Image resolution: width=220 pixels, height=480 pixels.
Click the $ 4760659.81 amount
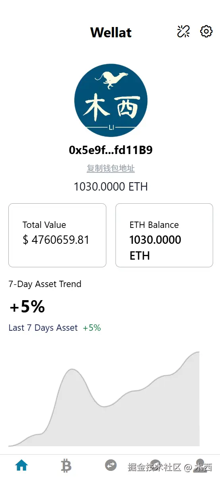tap(56, 240)
